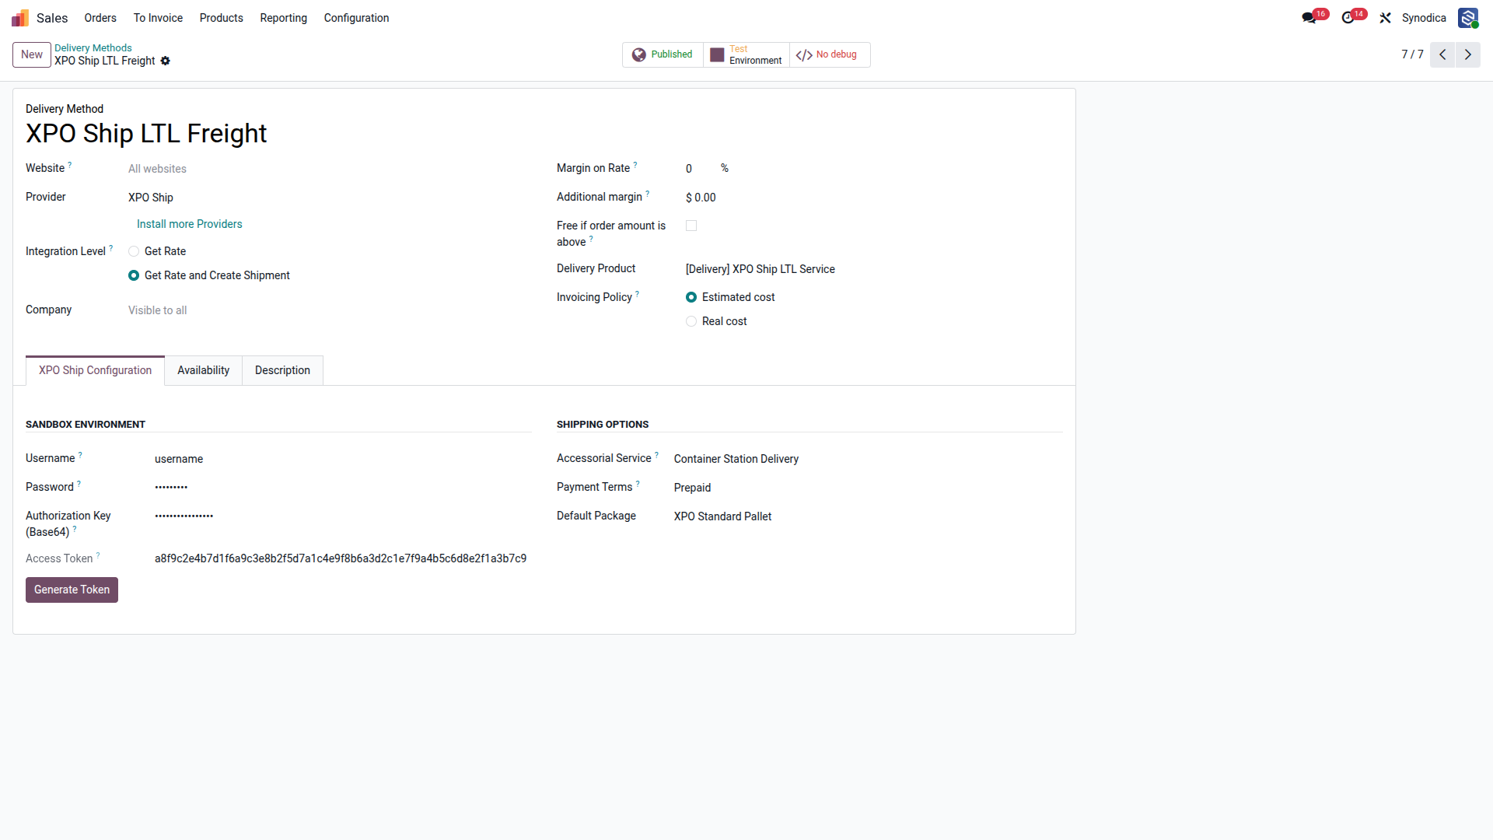
Task: Open the Products menu
Action: coord(221,18)
